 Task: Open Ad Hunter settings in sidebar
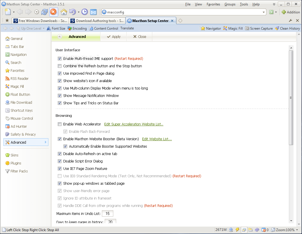(x=16, y=126)
